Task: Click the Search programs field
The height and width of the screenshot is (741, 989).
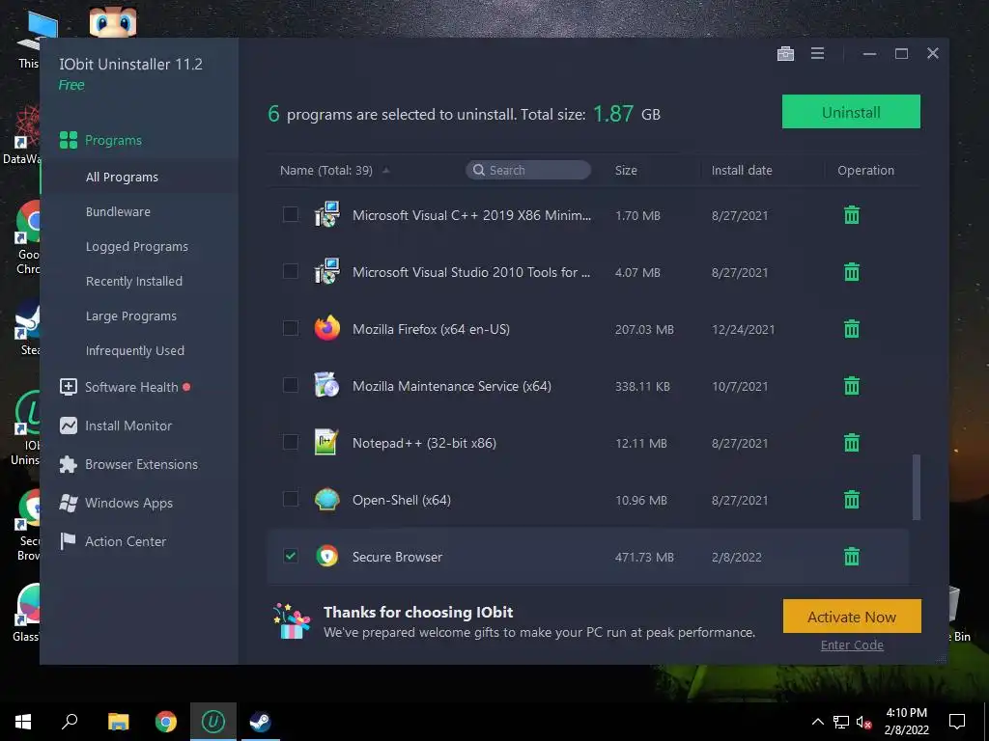Action: pyautogui.click(x=528, y=170)
